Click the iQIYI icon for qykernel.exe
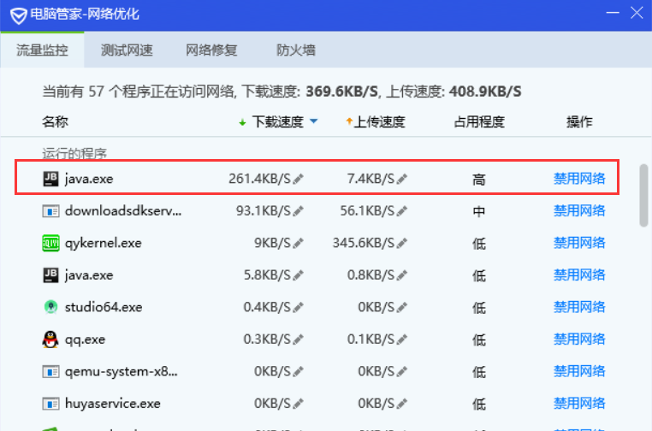The image size is (652, 431). (x=50, y=243)
